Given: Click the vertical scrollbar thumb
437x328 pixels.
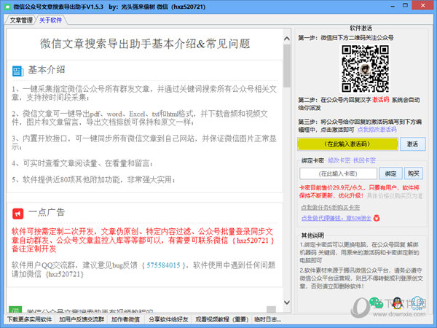Looking at the screenshot, I should coord(287,66).
